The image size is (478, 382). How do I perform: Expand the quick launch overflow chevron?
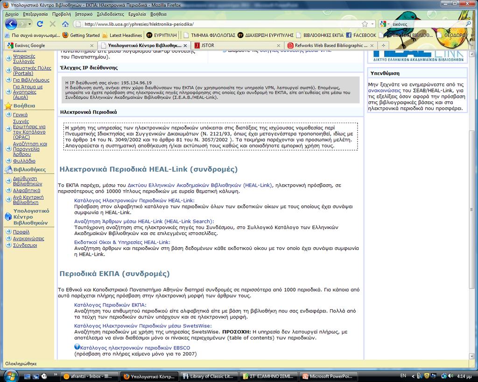click(55, 375)
